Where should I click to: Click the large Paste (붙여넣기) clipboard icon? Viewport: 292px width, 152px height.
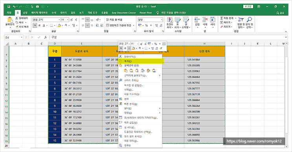point(10,20)
